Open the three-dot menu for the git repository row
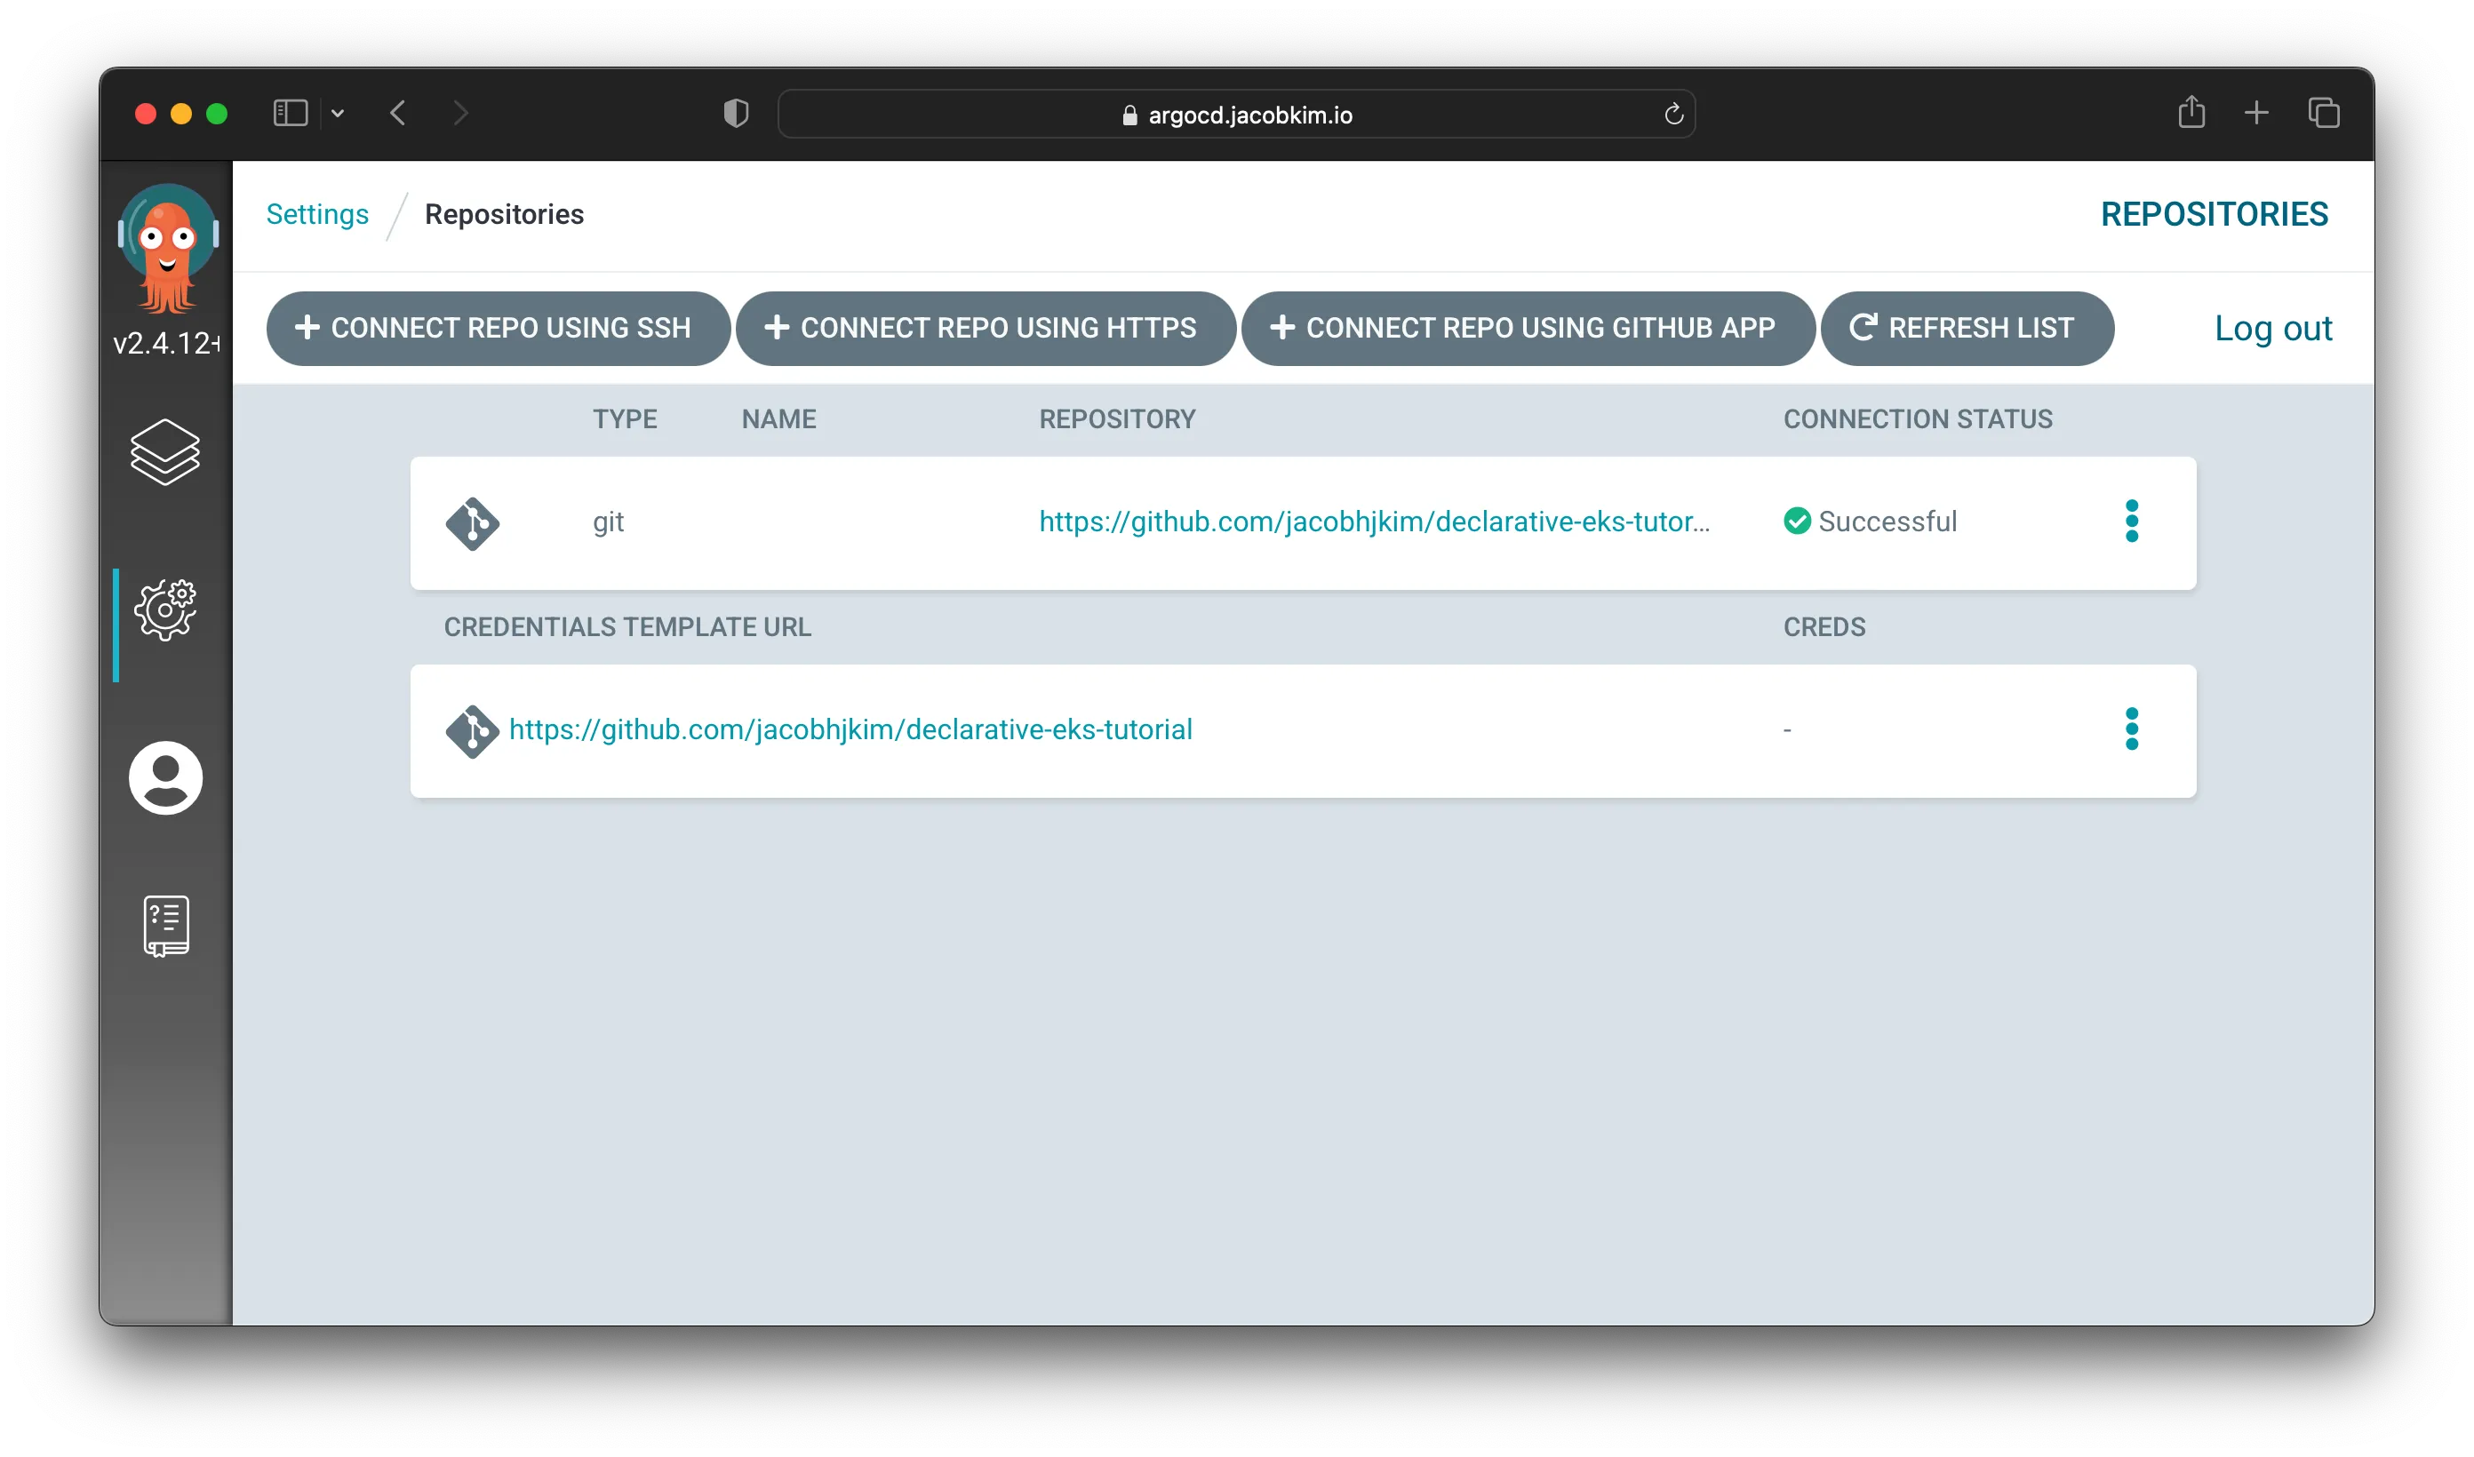Viewport: 2474px width, 1457px height. [2133, 522]
